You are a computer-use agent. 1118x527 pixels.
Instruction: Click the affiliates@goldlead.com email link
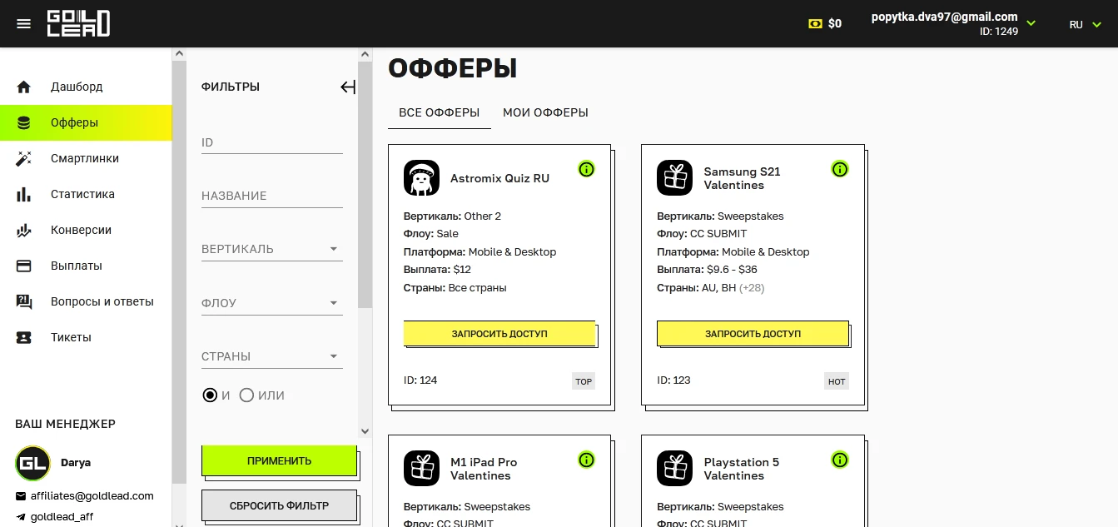[92, 496]
